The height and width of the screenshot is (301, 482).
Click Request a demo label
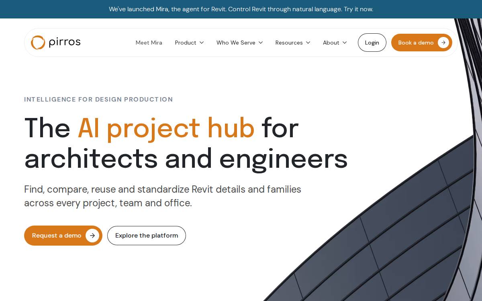click(57, 236)
